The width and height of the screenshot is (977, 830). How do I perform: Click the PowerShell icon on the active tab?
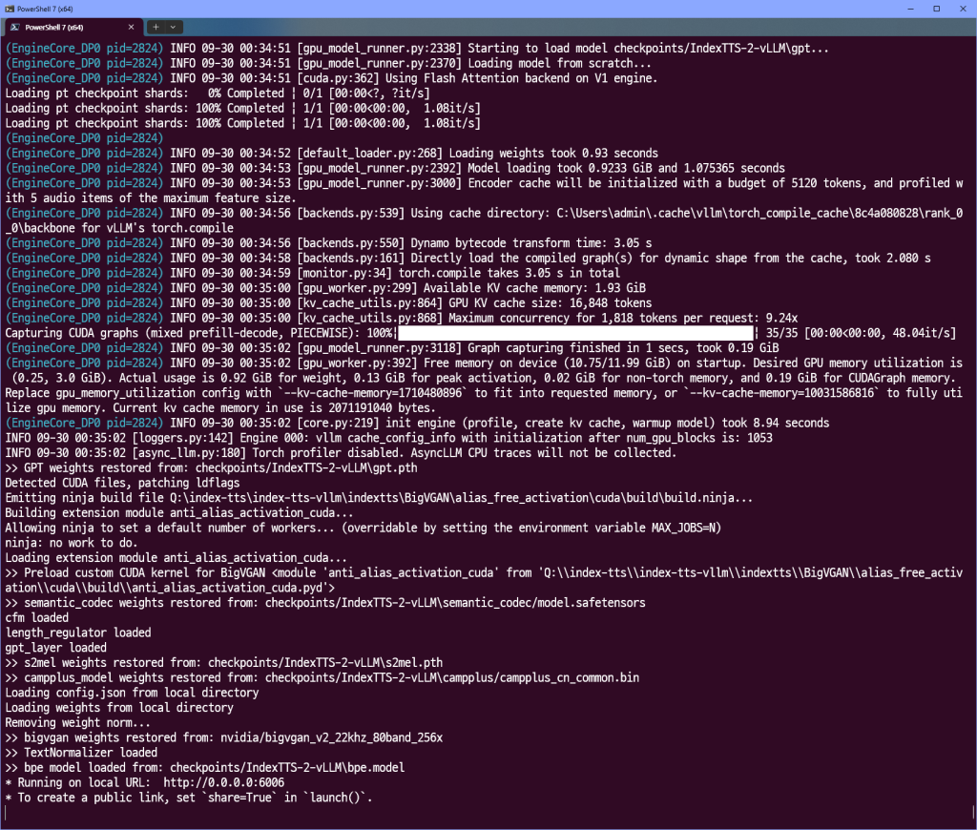pos(14,28)
